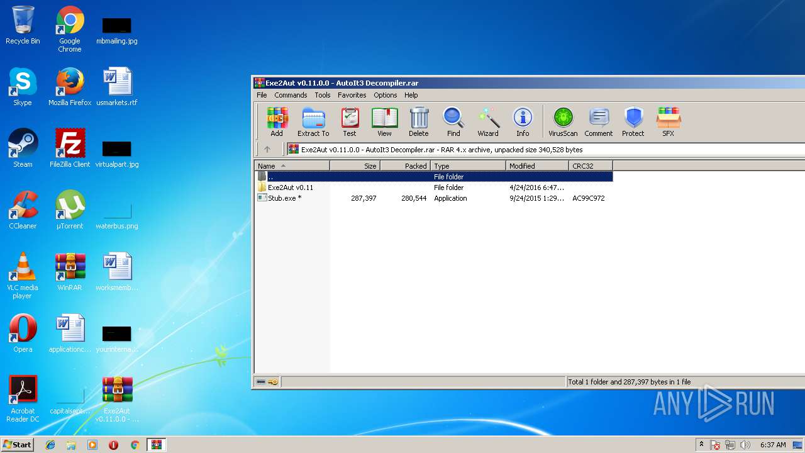Click the Start button
805x453 pixels.
(17, 444)
